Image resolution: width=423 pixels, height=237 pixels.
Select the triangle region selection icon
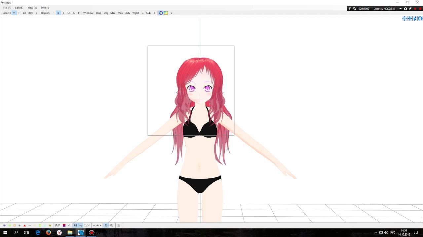[73, 13]
